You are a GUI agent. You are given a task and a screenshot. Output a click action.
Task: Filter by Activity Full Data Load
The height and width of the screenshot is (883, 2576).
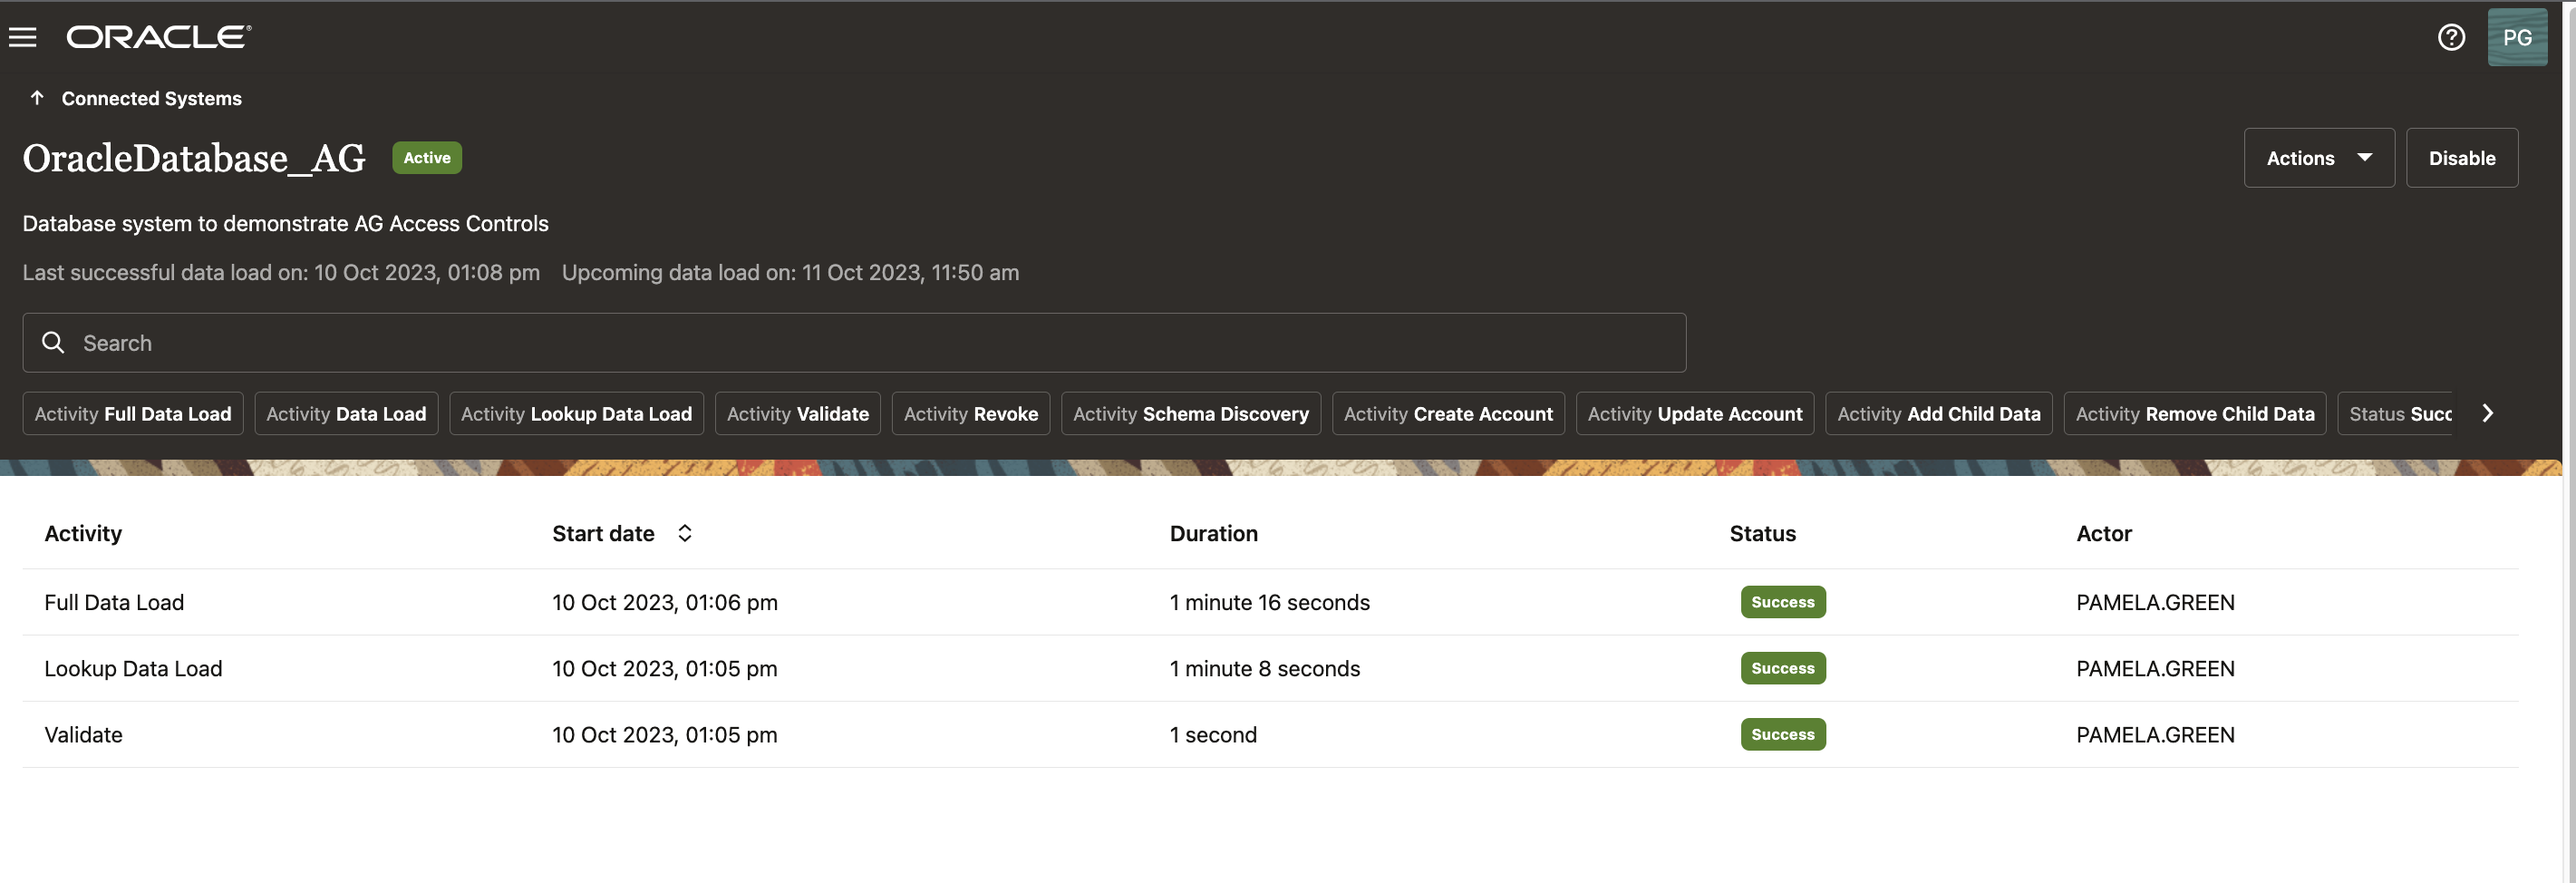click(x=133, y=413)
